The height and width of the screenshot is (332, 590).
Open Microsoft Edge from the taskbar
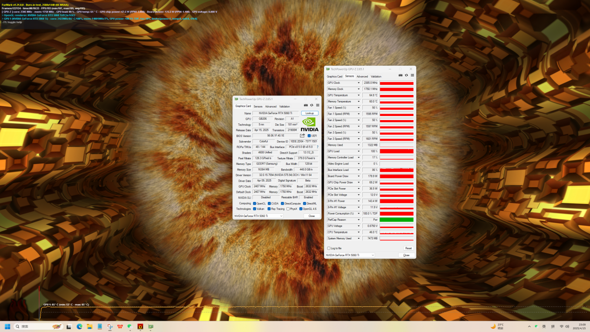(x=79, y=326)
